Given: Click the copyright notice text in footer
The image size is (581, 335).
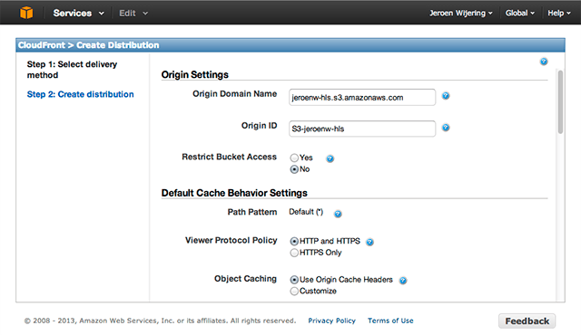Looking at the screenshot, I should (x=160, y=321).
